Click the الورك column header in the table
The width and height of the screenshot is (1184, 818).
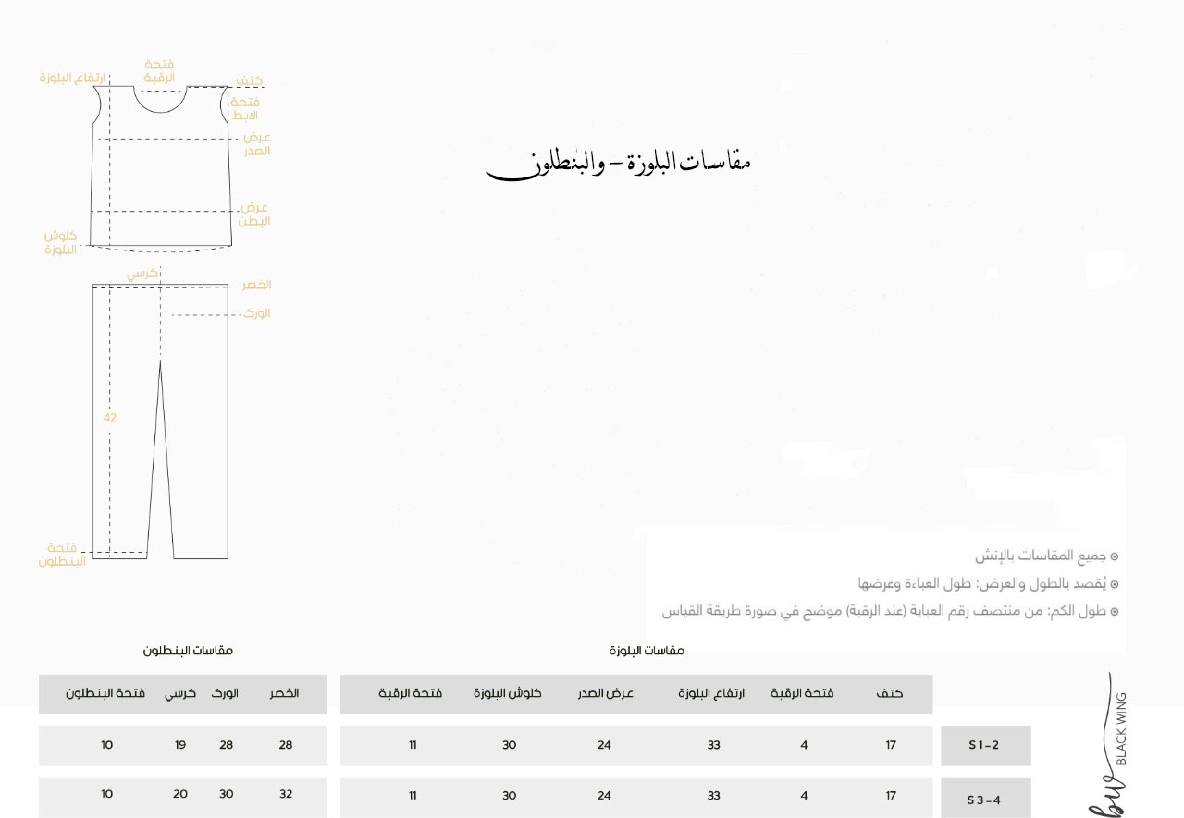[x=225, y=693]
